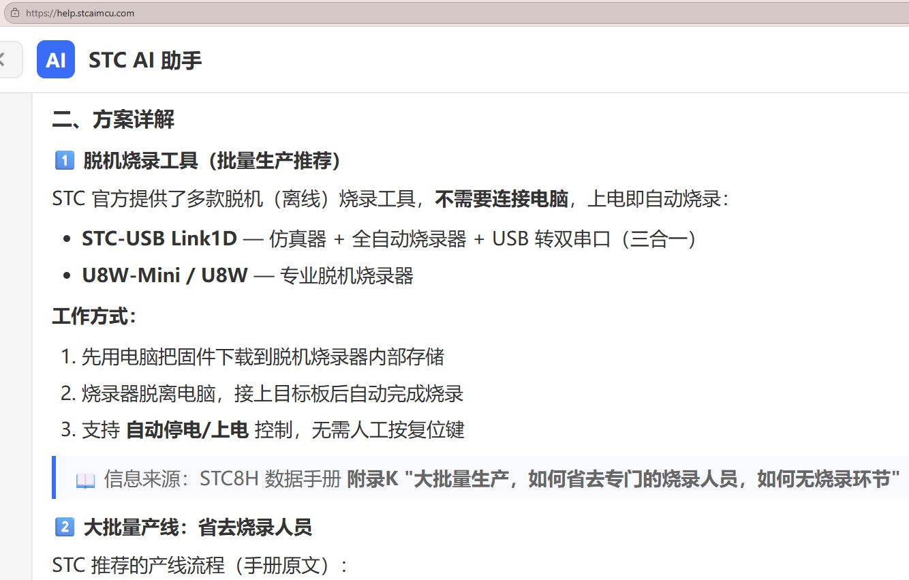This screenshot has height=580, width=909.
Task: Click the heading 二、方案详解
Action: (x=113, y=120)
